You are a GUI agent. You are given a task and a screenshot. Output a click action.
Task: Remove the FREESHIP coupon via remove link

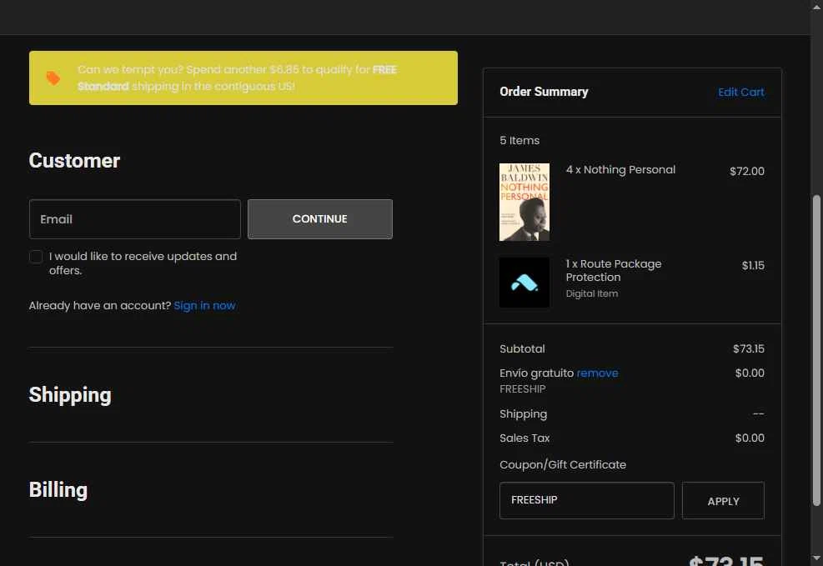pyautogui.click(x=597, y=373)
